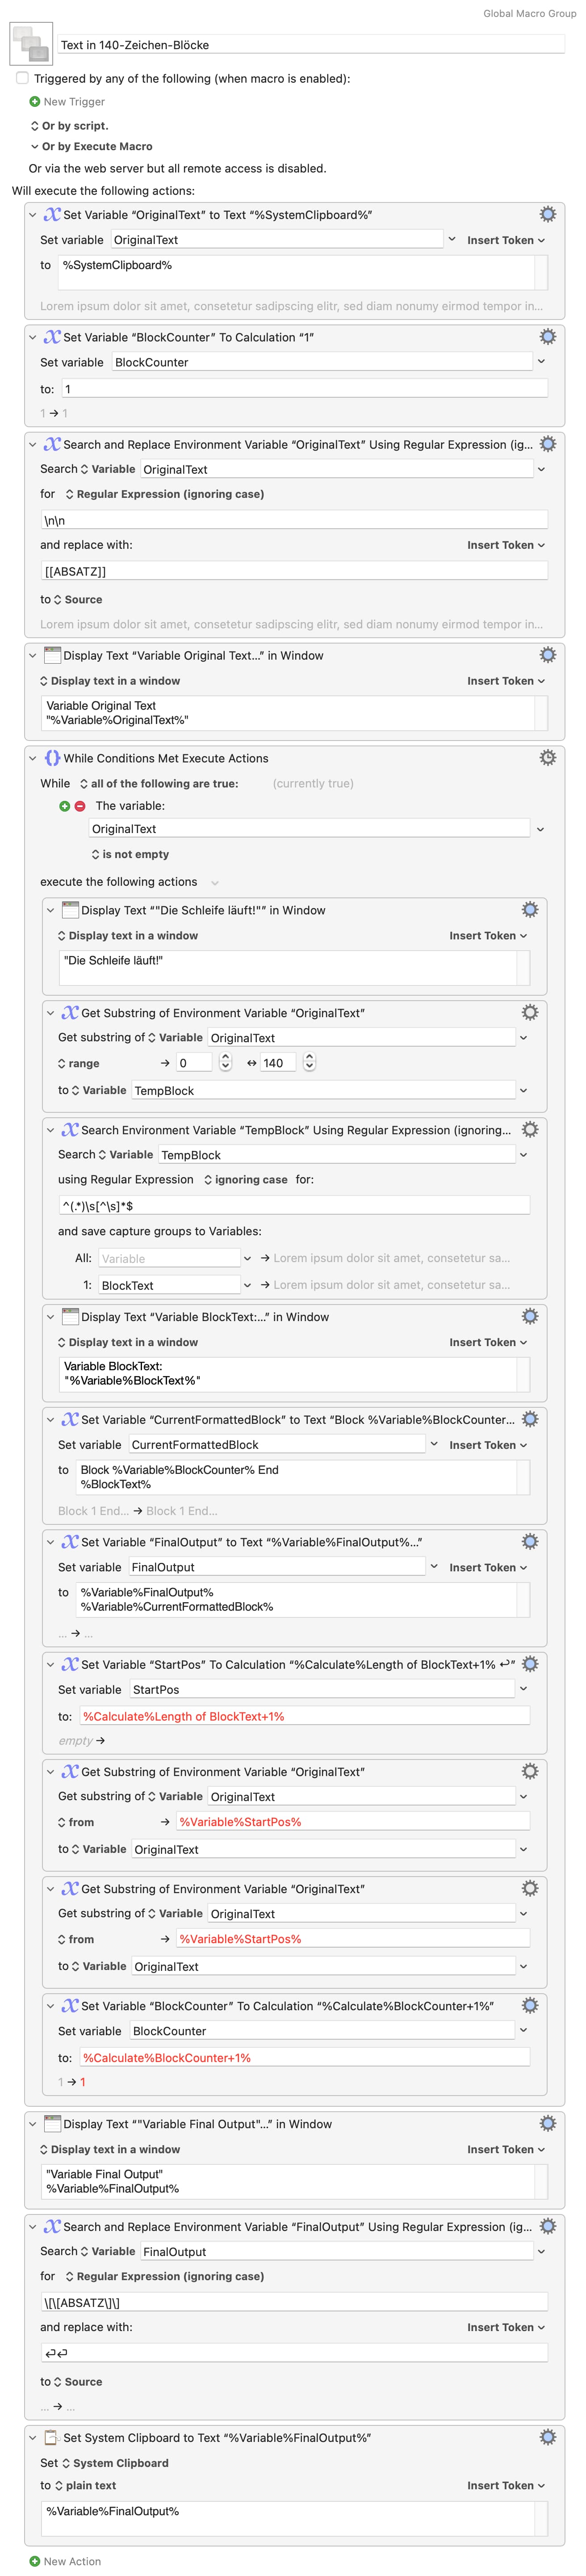Open Insert Token menu in CurrentFormattedBlock action

click(x=488, y=1445)
